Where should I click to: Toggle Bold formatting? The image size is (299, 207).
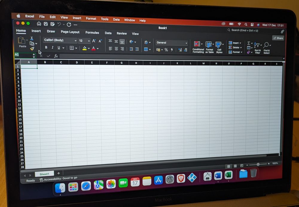46,47
